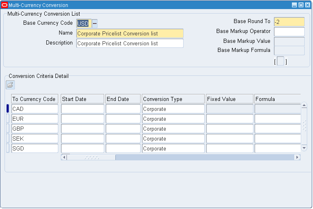Click the Start Date cell for SGD
This screenshot has width=313, height=209.
(82, 148)
